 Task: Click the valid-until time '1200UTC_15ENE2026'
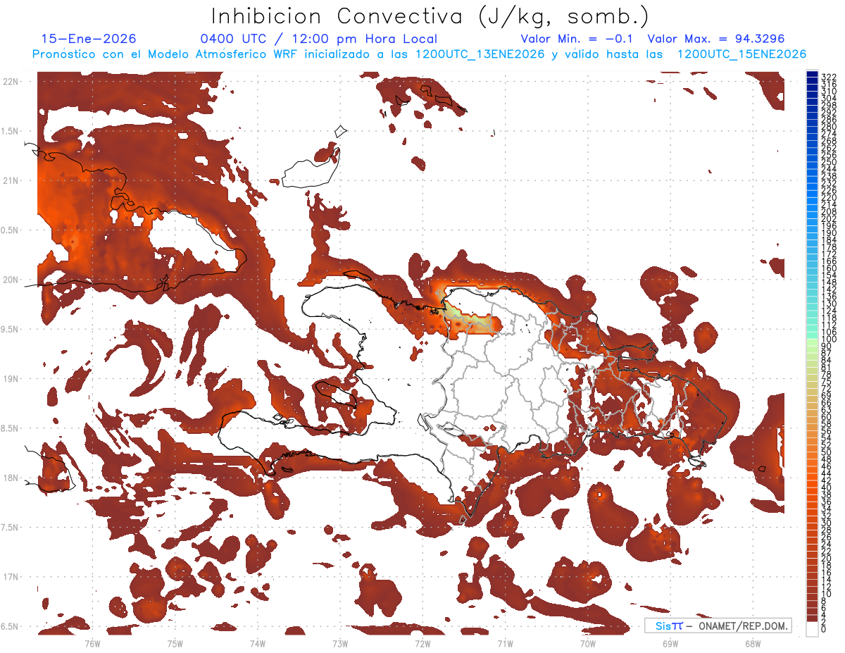tap(741, 54)
